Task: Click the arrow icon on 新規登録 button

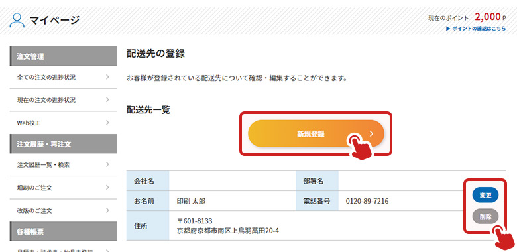Action: [372, 133]
